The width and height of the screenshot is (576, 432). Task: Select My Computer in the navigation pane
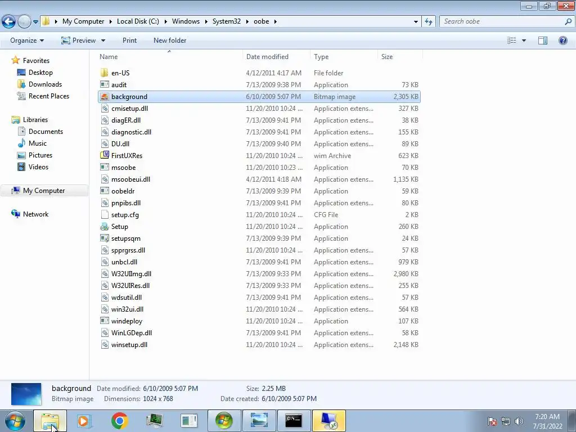click(x=44, y=191)
